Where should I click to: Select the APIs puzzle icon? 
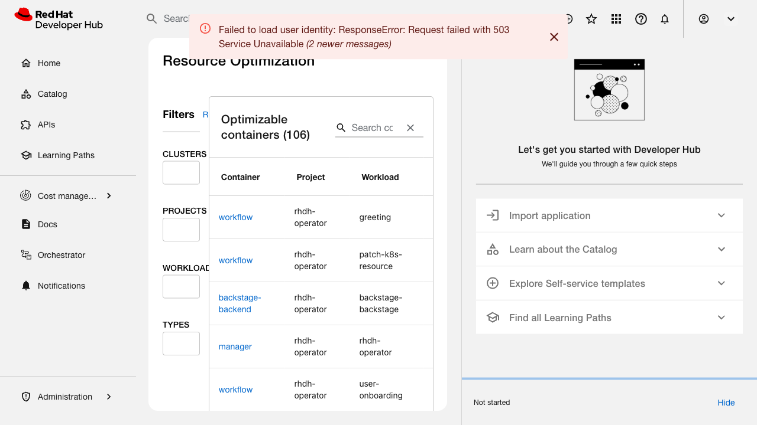25,125
